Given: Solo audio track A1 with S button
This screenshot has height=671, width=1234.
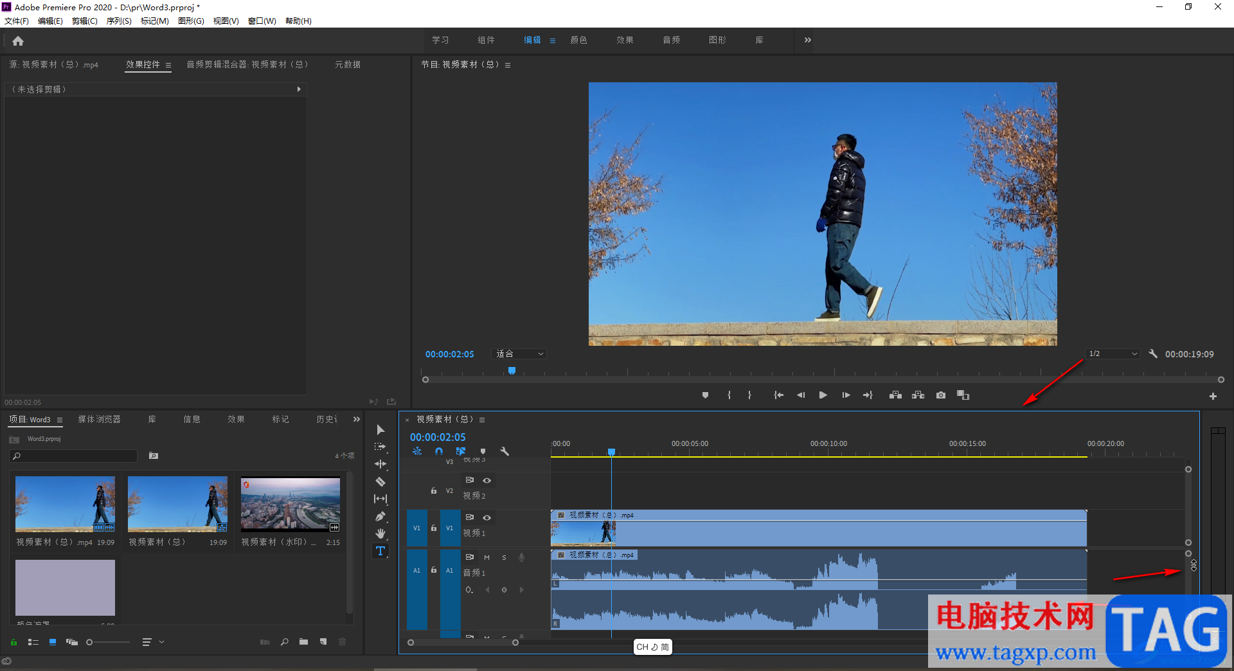Looking at the screenshot, I should [x=504, y=557].
